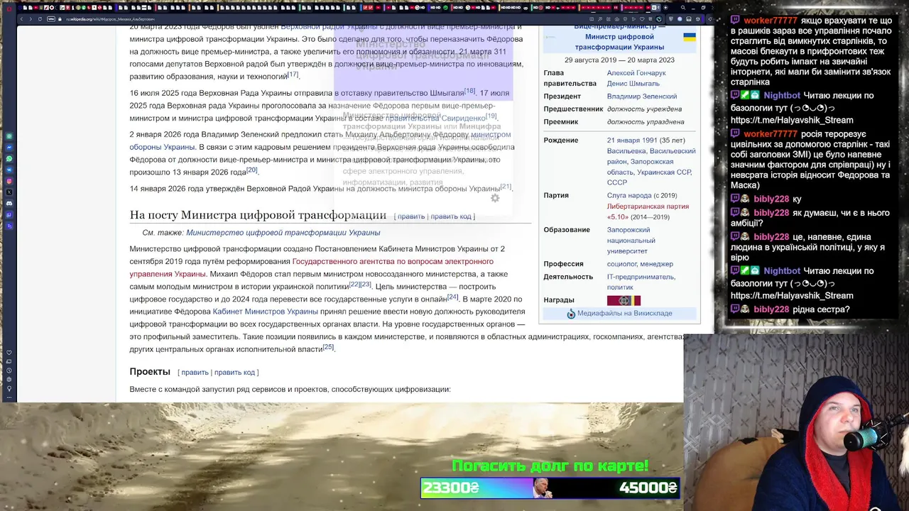Click править beside the Проекты heading

point(195,373)
